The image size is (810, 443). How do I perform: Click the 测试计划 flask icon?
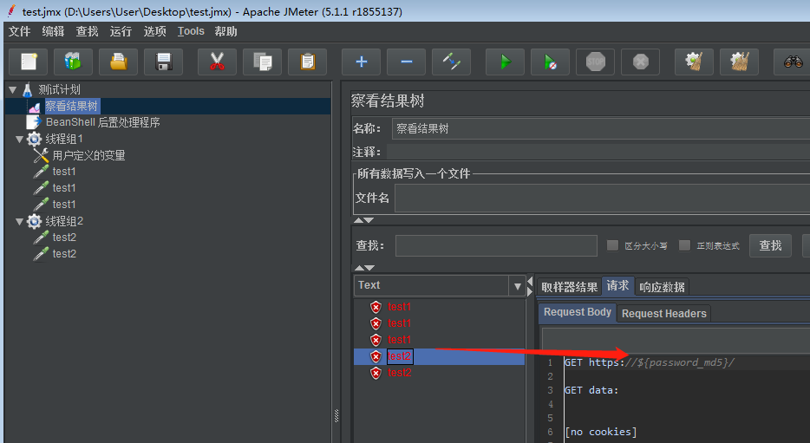[x=28, y=90]
